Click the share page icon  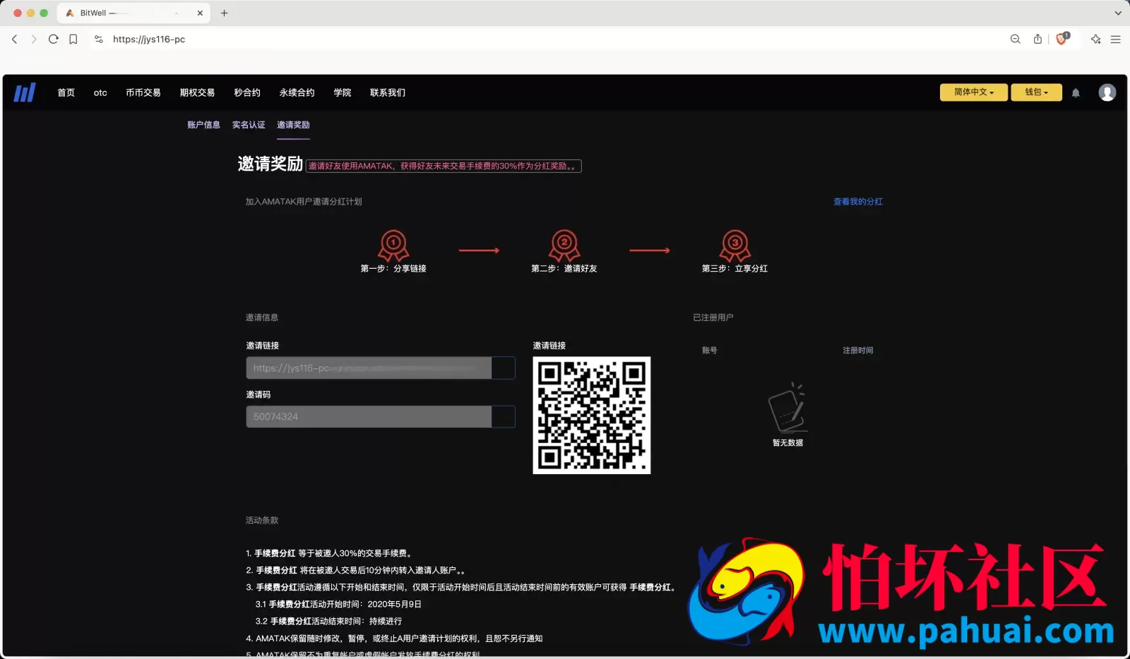pos(1037,40)
